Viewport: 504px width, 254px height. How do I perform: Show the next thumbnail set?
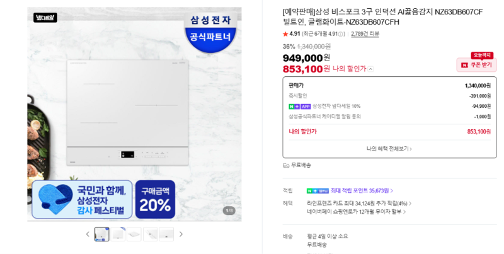[181, 234]
